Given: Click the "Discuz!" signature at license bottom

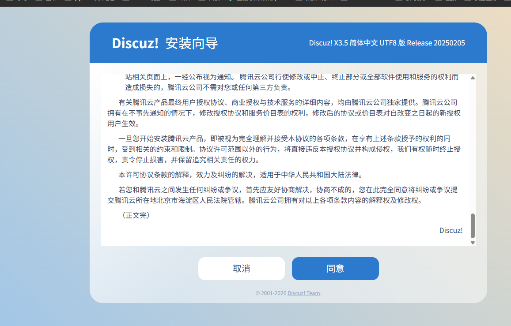Looking at the screenshot, I should pyautogui.click(x=450, y=230).
